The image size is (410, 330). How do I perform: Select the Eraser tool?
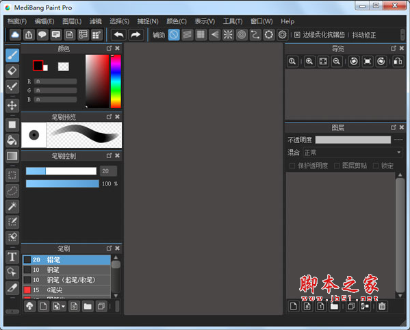[x=12, y=71]
